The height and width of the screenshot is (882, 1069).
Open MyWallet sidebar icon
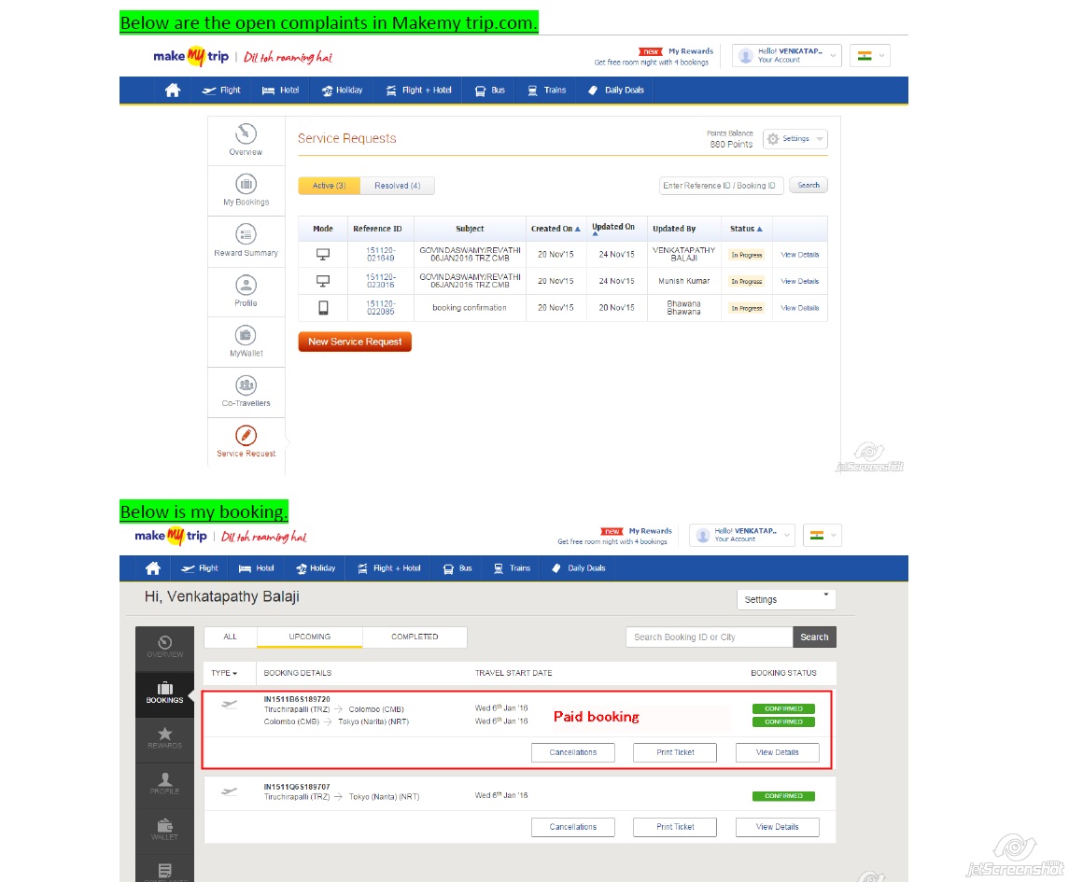tap(246, 335)
